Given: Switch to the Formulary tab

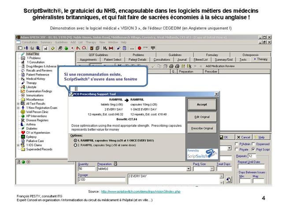Looking at the screenshot, I should (212, 55).
